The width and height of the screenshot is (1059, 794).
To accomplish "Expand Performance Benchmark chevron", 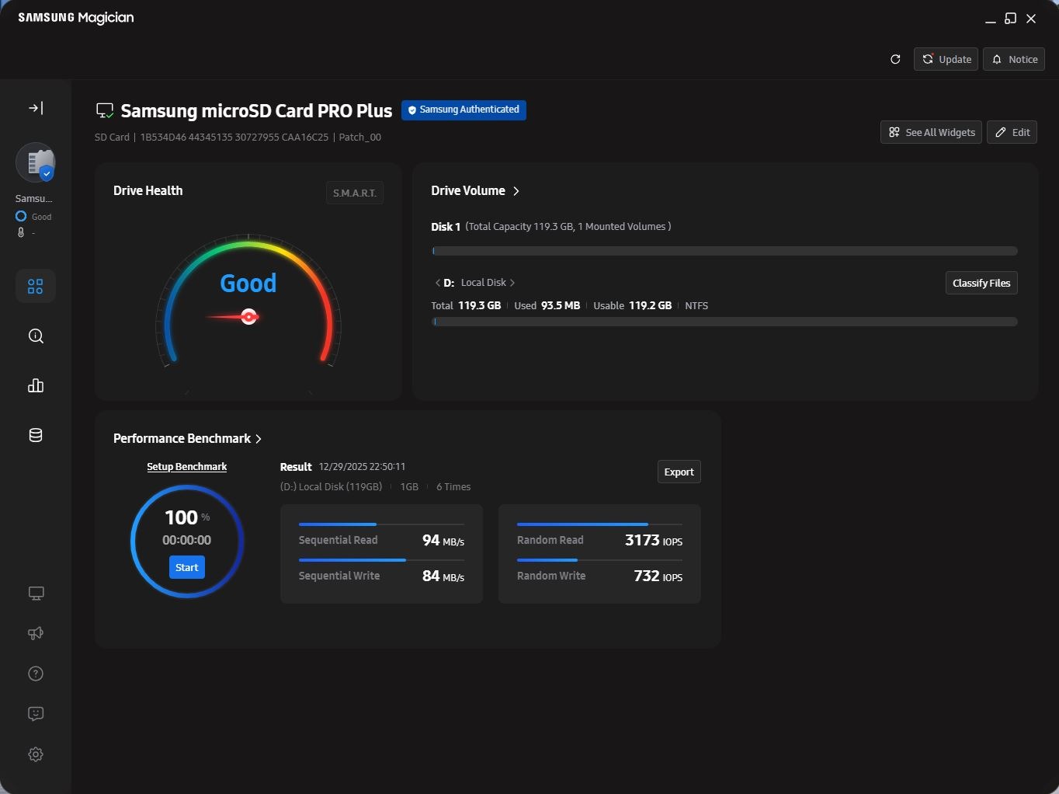I will tap(259, 439).
